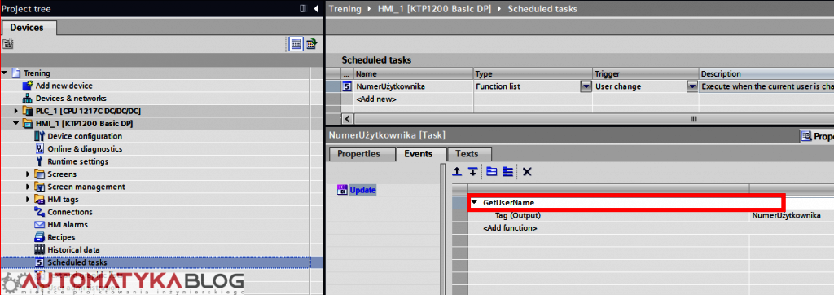Viewport: 834px width, 295px height.
Task: Click Add function in the function list
Action: [510, 228]
